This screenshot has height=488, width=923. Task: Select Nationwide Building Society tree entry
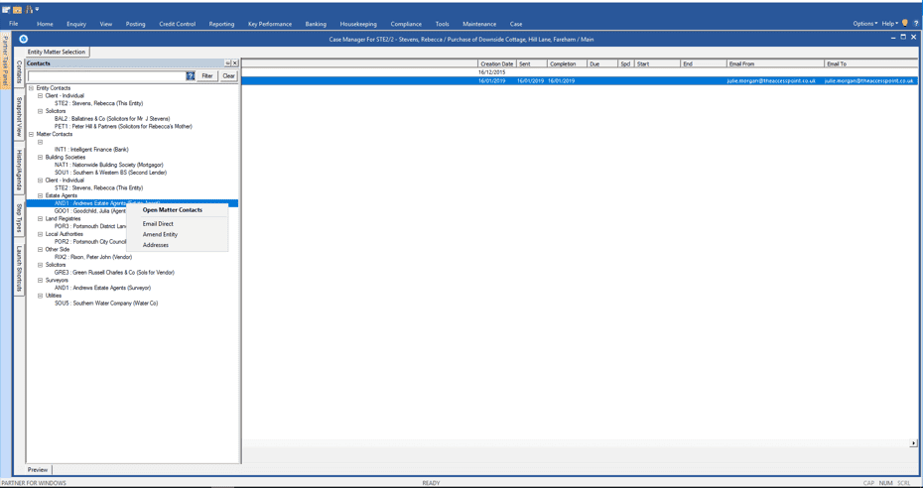click(x=108, y=166)
